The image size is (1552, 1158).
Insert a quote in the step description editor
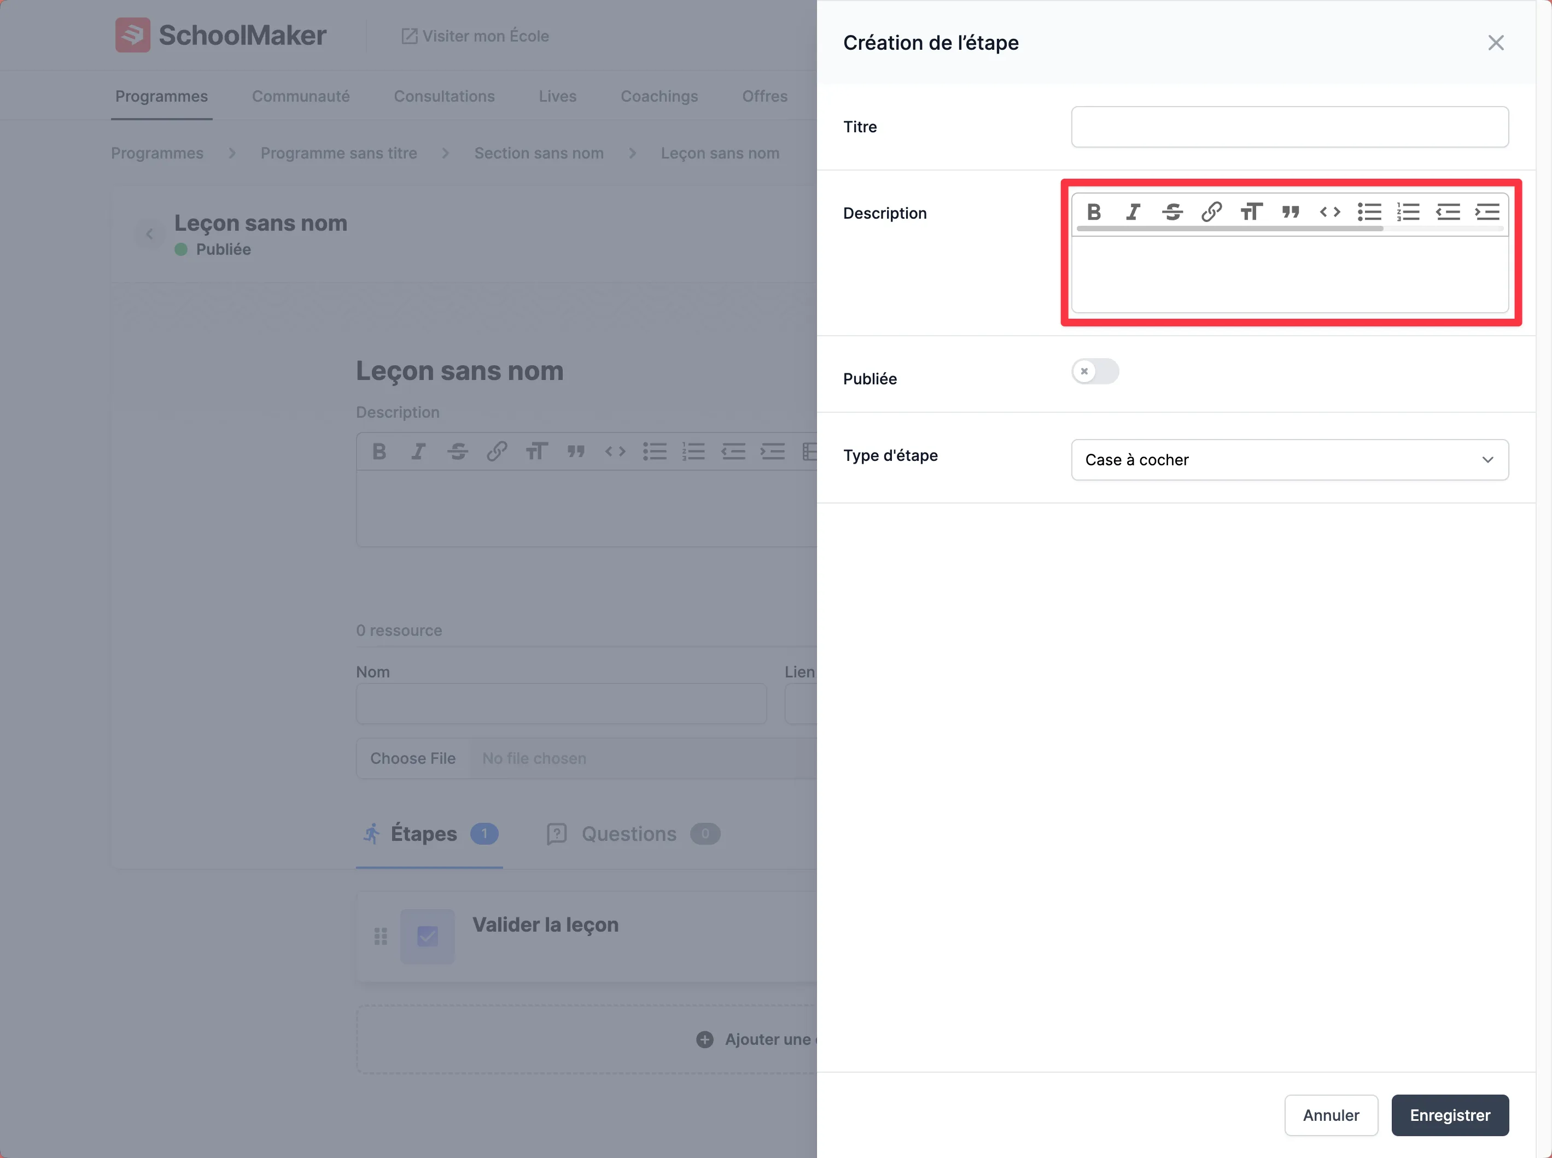point(1291,212)
